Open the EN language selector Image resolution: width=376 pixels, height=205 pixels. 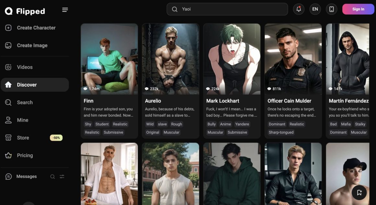click(x=315, y=9)
